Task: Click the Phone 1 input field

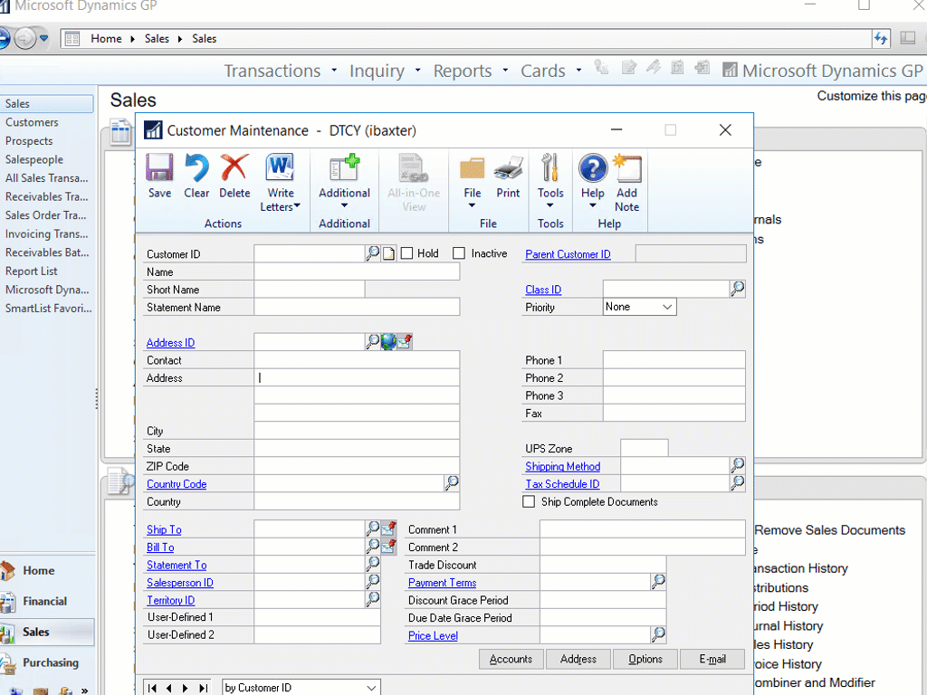Action: coord(674,360)
